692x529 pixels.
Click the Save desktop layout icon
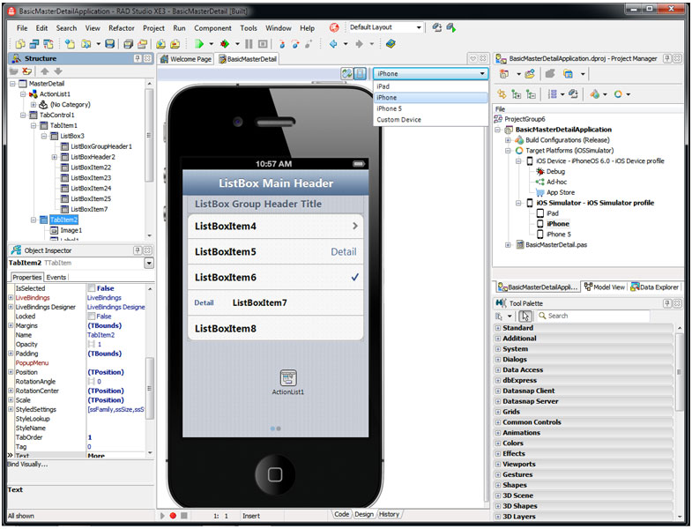(437, 28)
